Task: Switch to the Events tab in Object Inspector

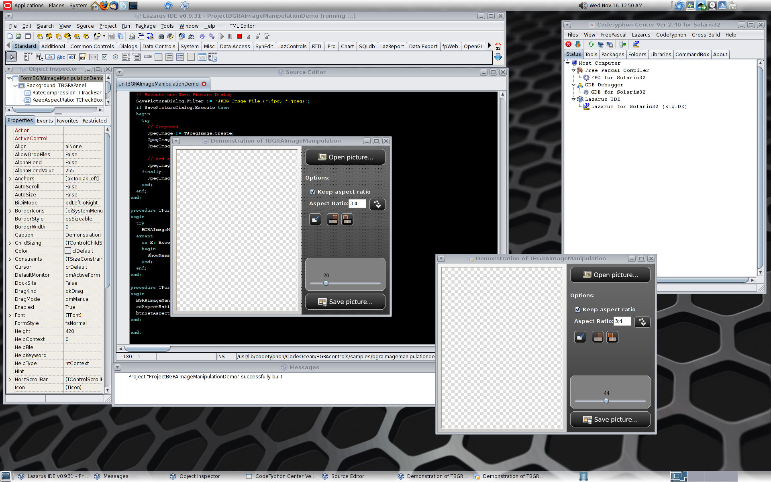Action: (45, 120)
